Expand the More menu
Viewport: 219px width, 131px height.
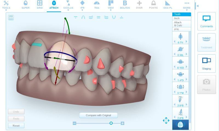(x=187, y=5)
